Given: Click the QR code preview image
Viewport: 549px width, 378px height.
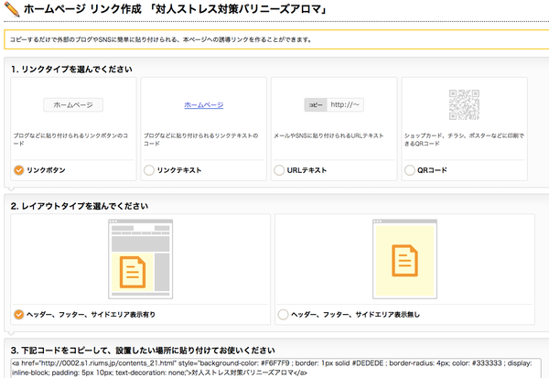Looking at the screenshot, I should (x=464, y=104).
